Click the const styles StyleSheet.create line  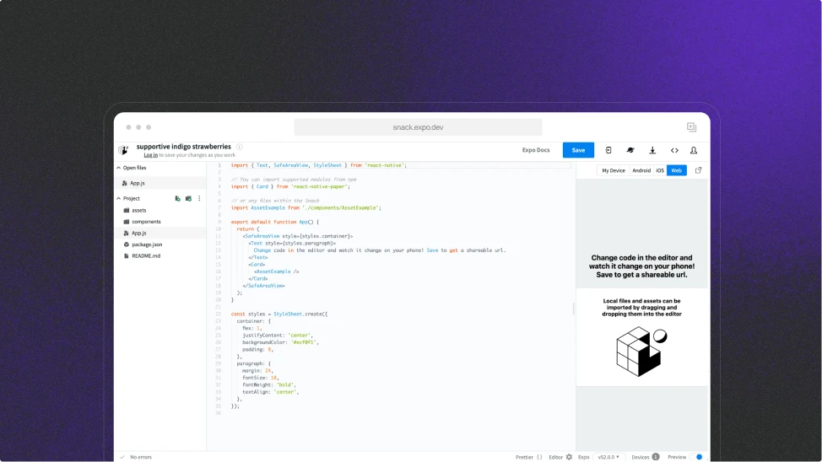(279, 314)
